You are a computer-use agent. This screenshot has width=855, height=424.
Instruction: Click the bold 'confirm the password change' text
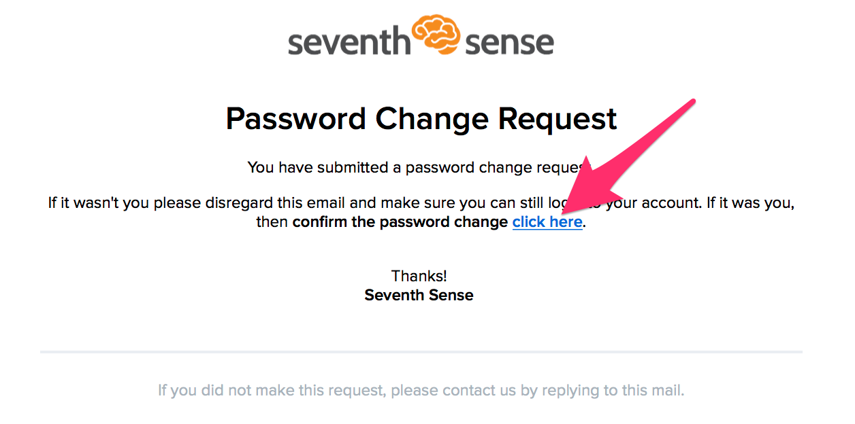400,222
